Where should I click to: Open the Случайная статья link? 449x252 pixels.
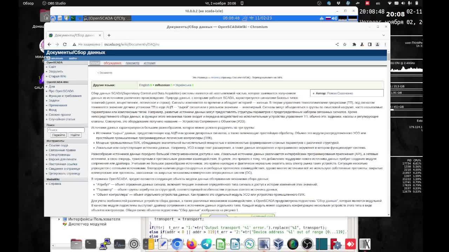tap(62, 119)
